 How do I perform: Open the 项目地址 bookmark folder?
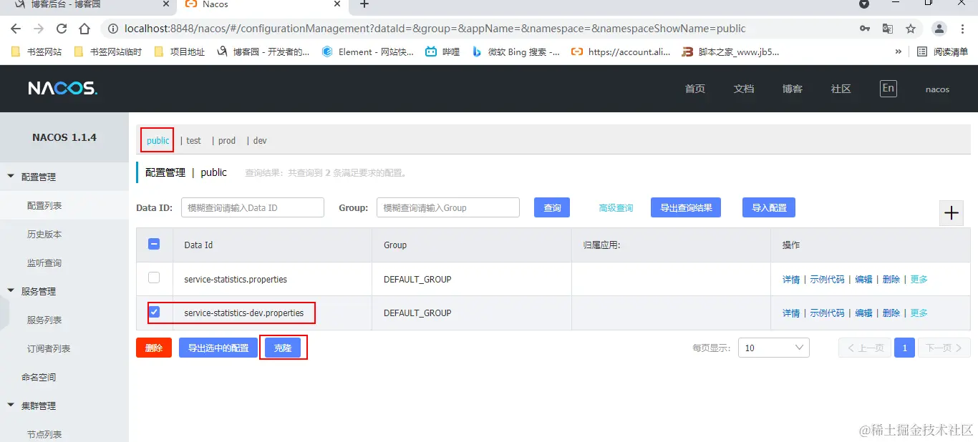click(x=180, y=51)
